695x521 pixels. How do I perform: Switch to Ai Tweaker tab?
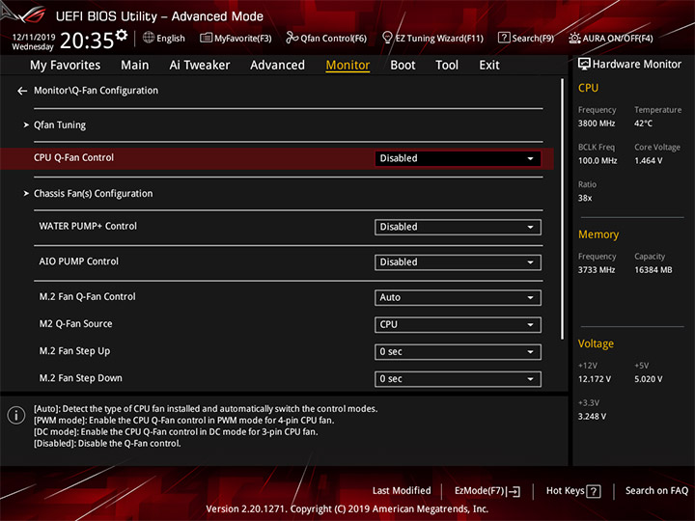200,66
